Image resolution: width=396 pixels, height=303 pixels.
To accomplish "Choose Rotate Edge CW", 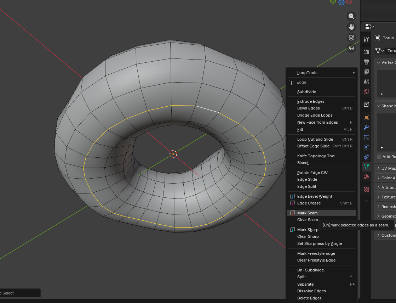I will point(321,173).
